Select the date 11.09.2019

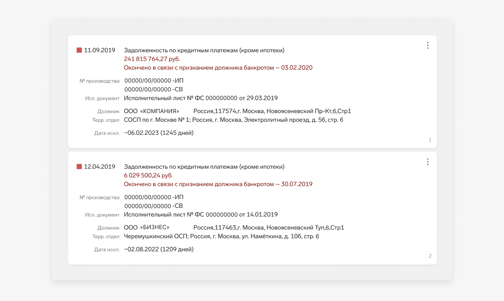click(100, 50)
